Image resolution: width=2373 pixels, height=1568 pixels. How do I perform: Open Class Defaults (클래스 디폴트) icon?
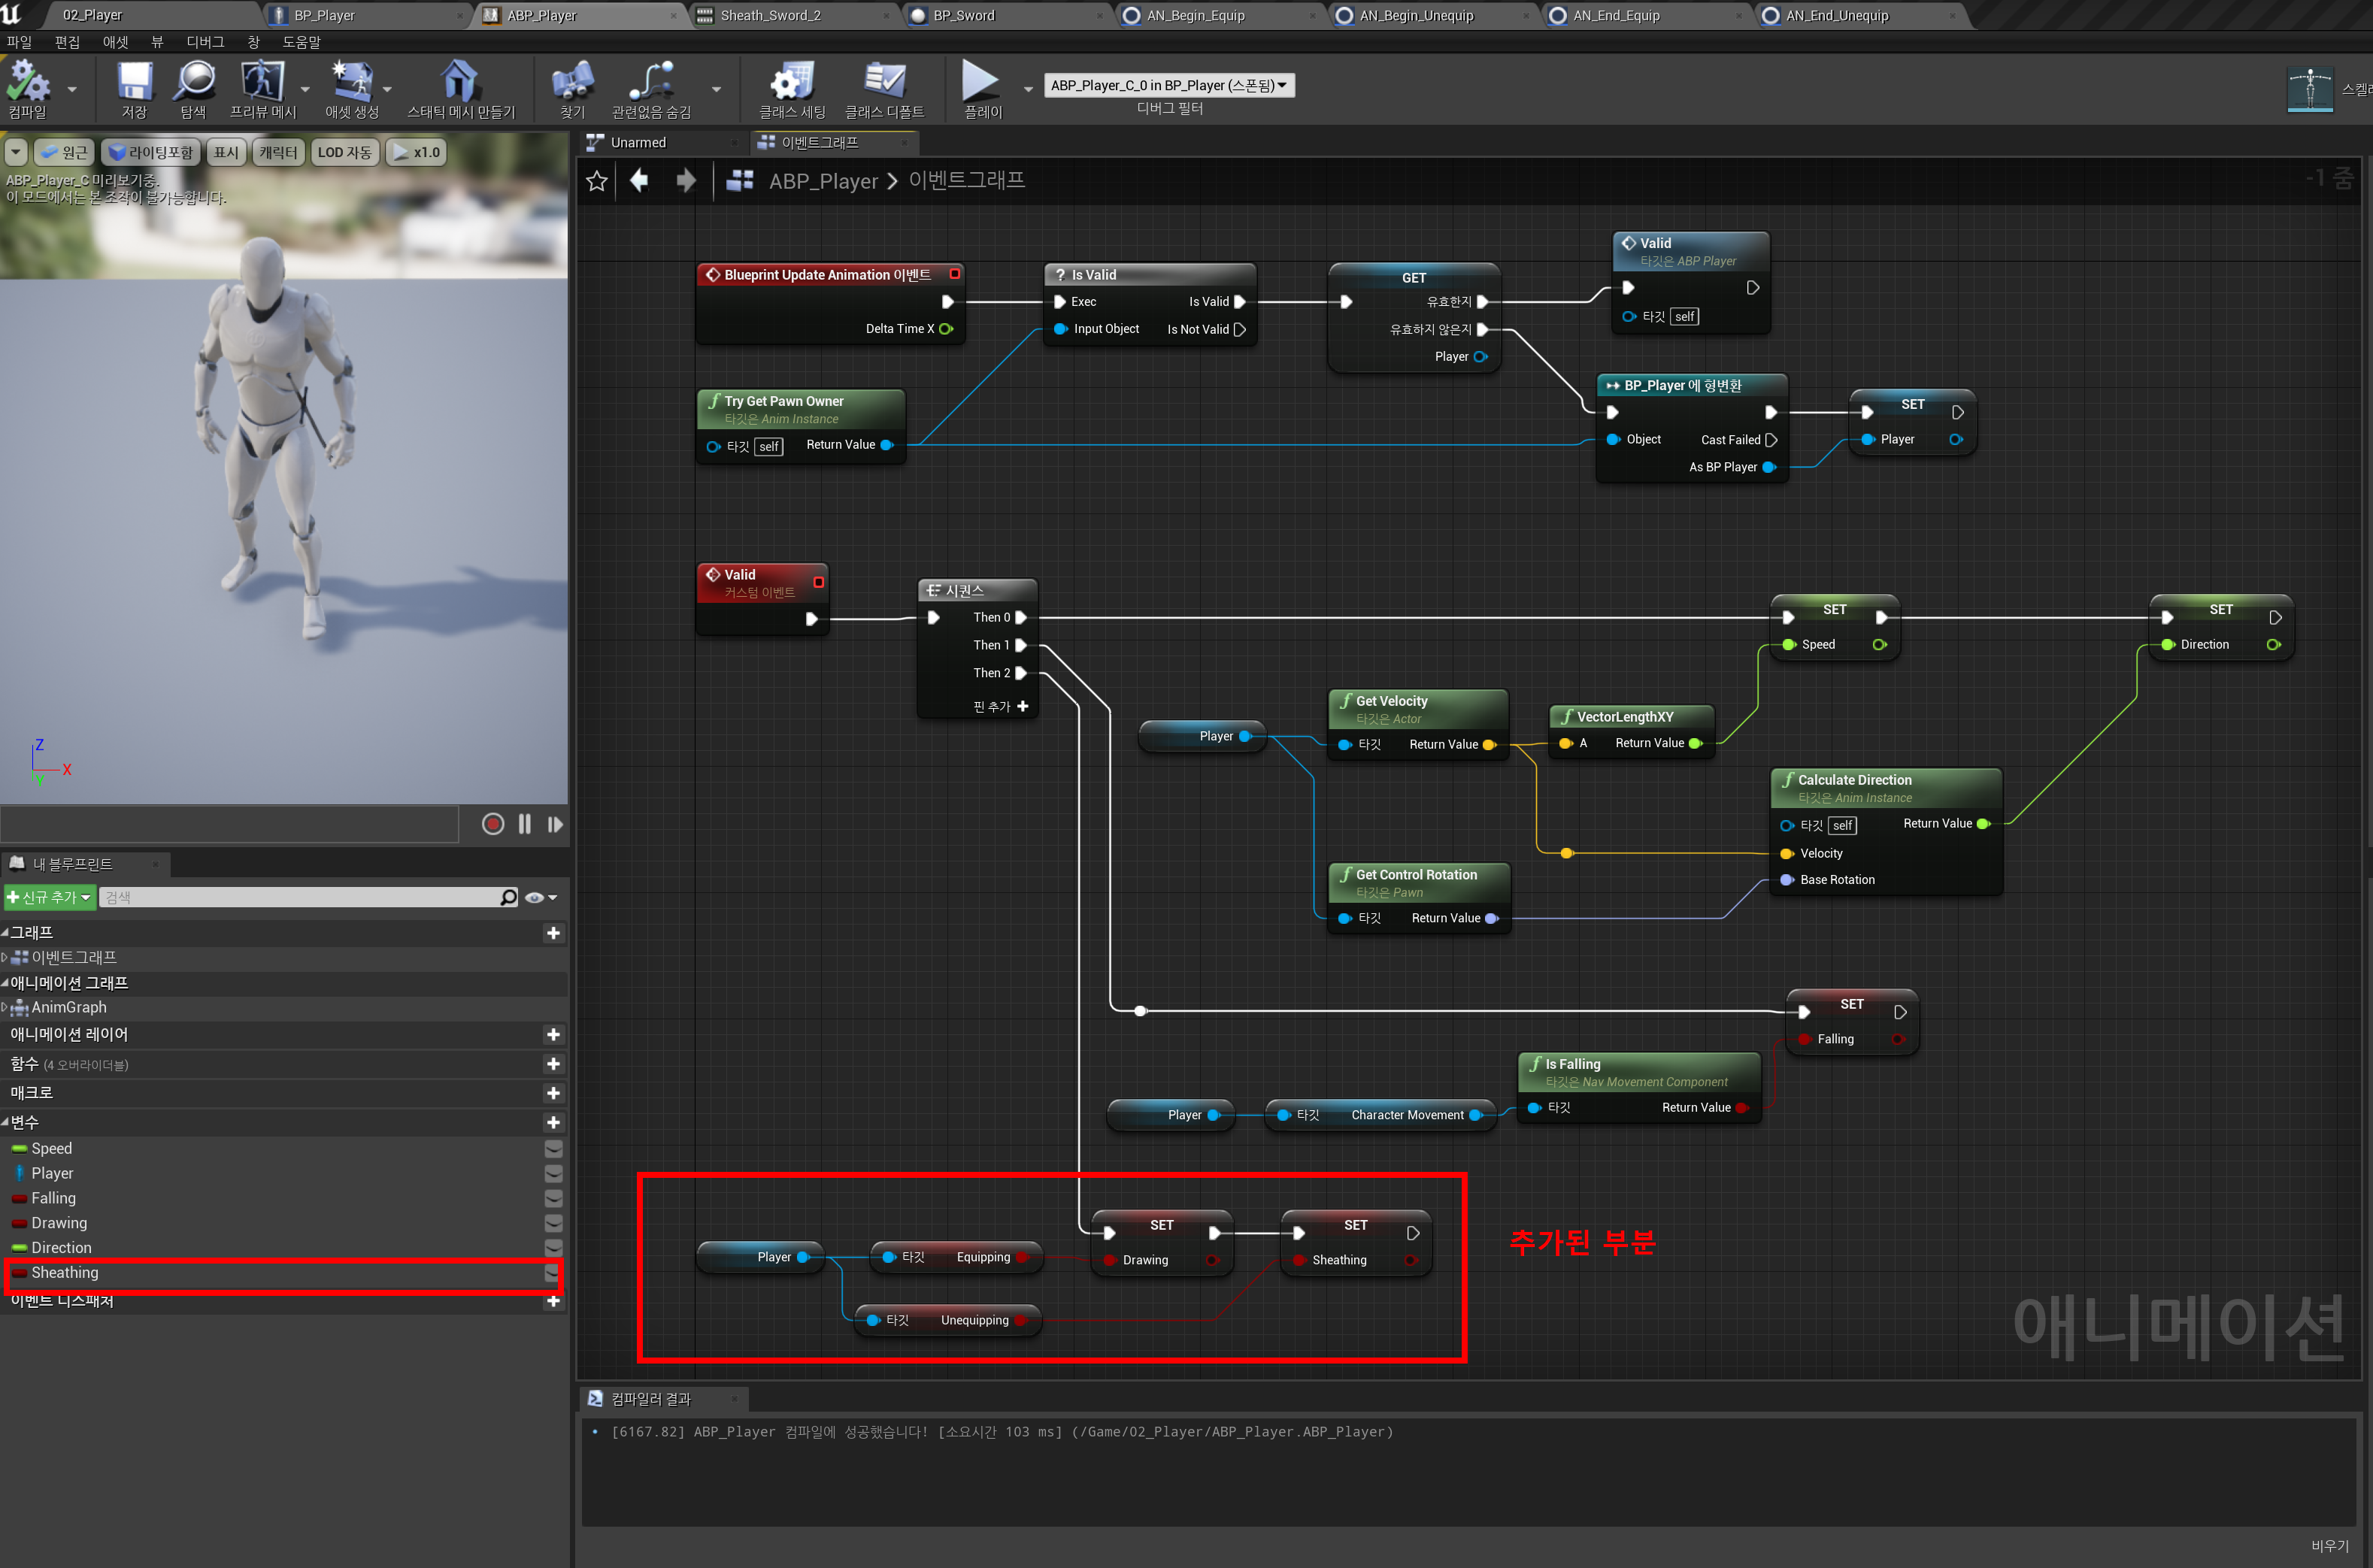(884, 82)
